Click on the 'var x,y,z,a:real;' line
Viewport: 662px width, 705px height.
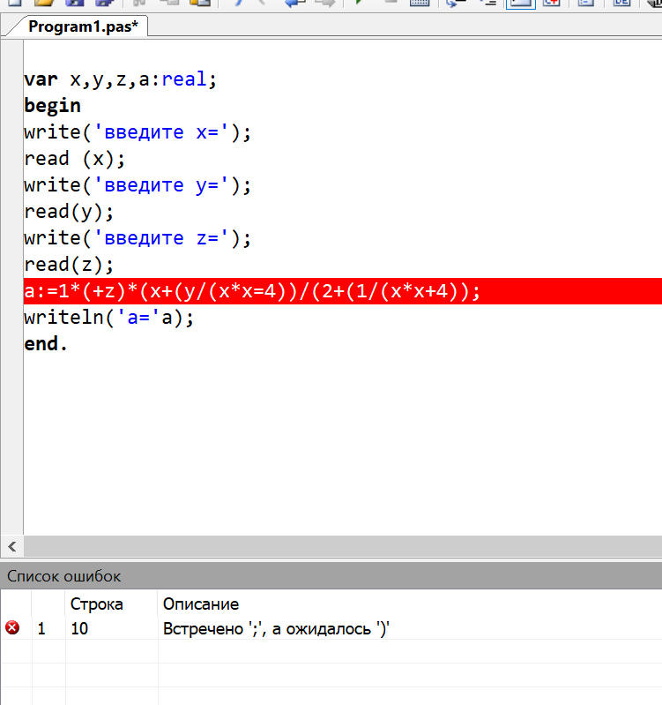pos(120,79)
